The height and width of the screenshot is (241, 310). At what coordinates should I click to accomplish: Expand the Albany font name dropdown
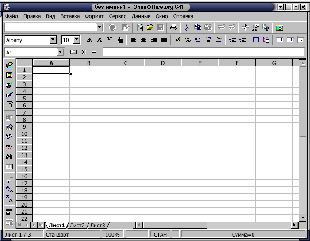pos(53,40)
